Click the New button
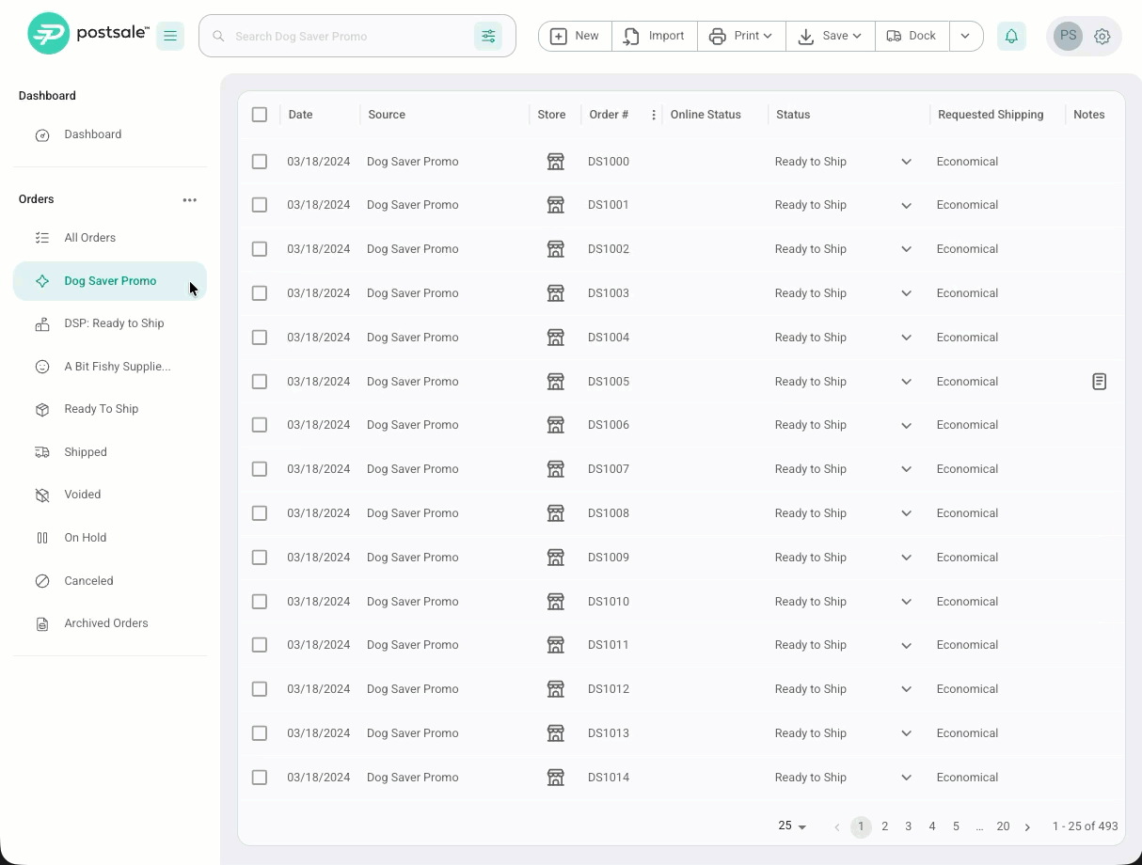The image size is (1142, 865). pos(575,36)
